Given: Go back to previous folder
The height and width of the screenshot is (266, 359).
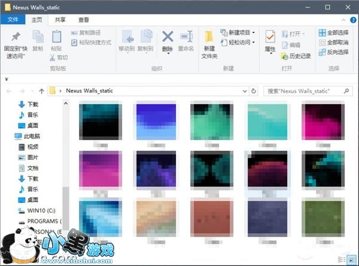Looking at the screenshot, I should click(9, 91).
